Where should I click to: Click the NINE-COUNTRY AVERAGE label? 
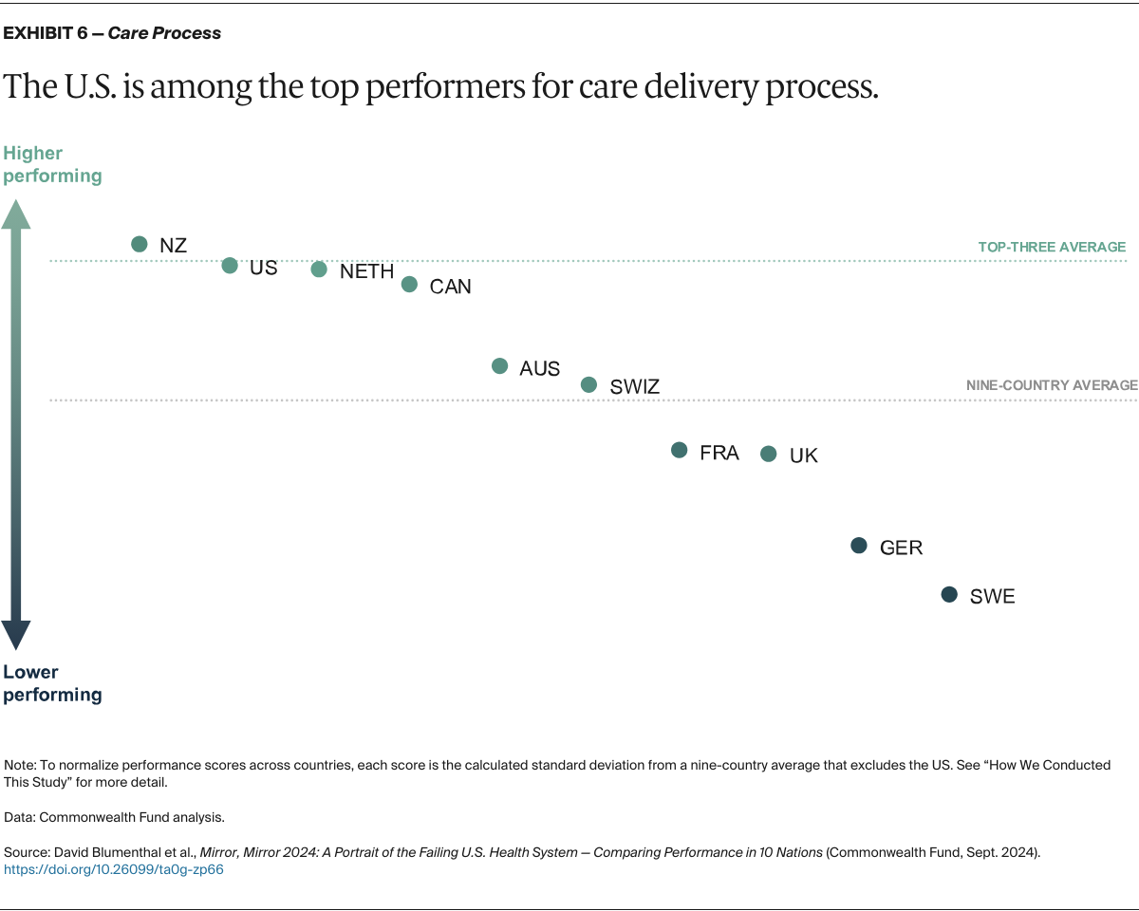tap(1052, 385)
